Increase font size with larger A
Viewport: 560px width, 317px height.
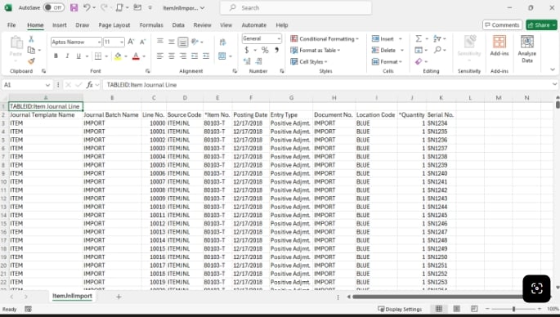tap(131, 42)
